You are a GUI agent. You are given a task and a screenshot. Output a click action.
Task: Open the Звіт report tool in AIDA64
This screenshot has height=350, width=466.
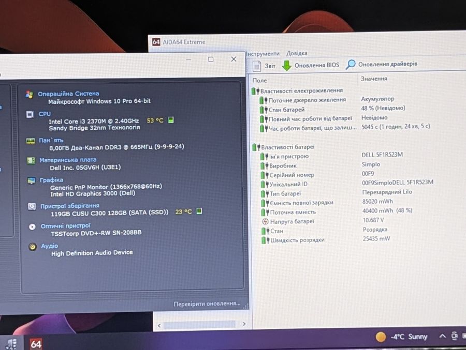coord(264,66)
